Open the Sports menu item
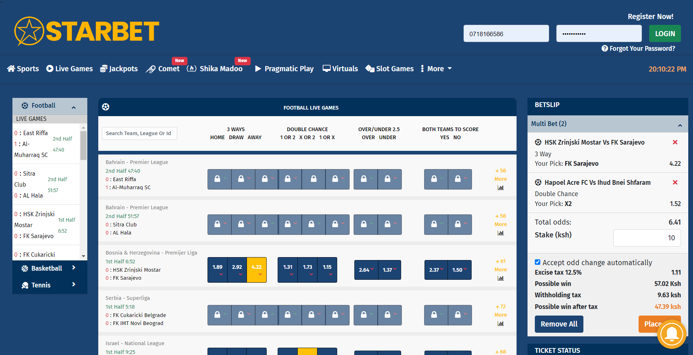 [23, 69]
